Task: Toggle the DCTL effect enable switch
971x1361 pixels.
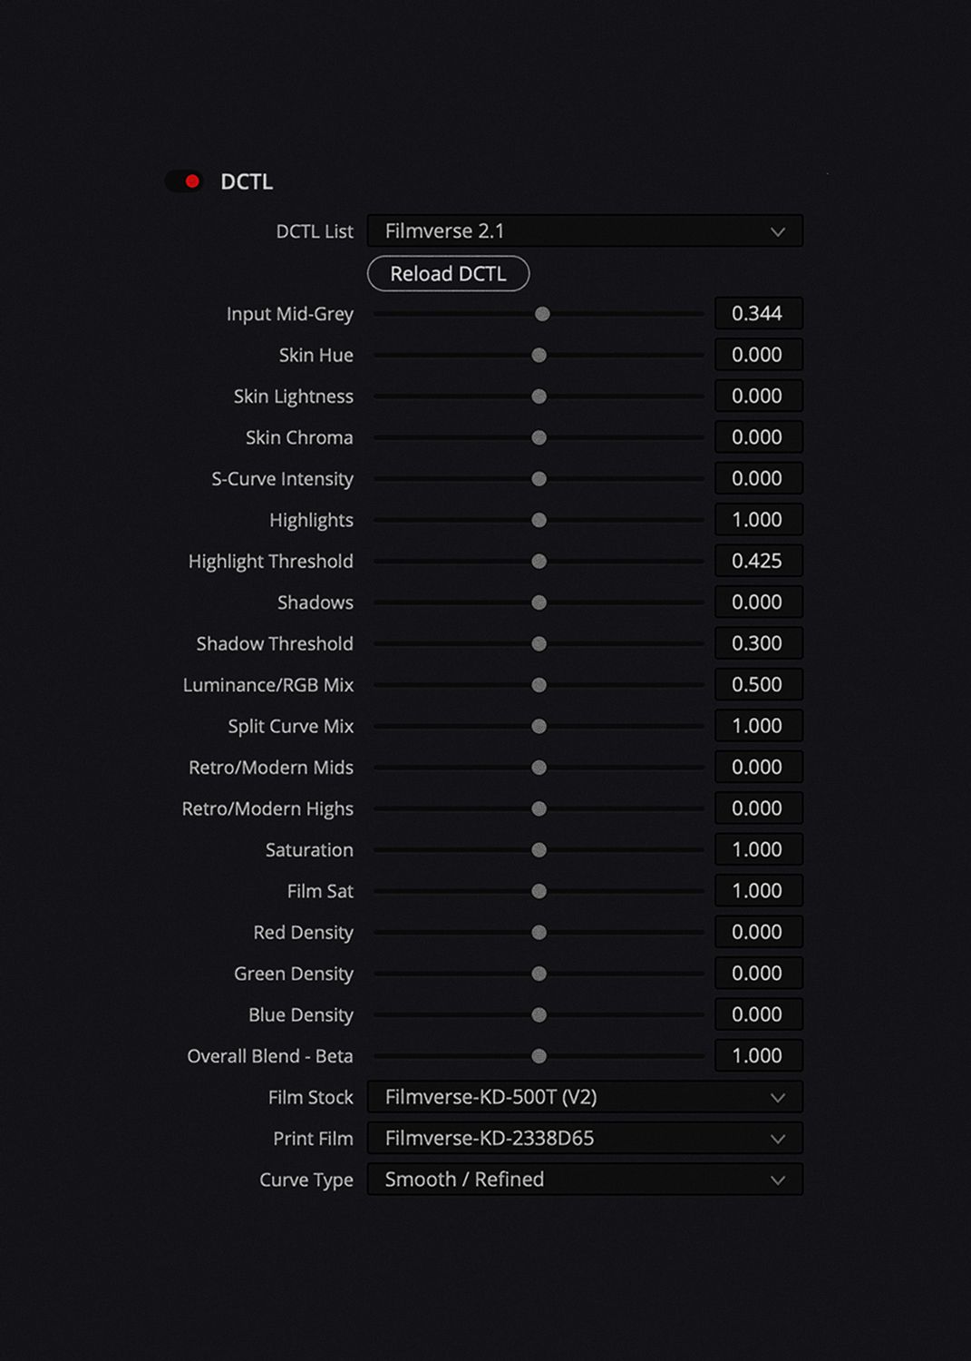Action: [185, 181]
